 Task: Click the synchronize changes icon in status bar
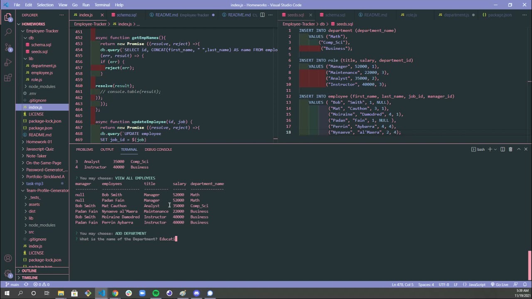click(26, 284)
